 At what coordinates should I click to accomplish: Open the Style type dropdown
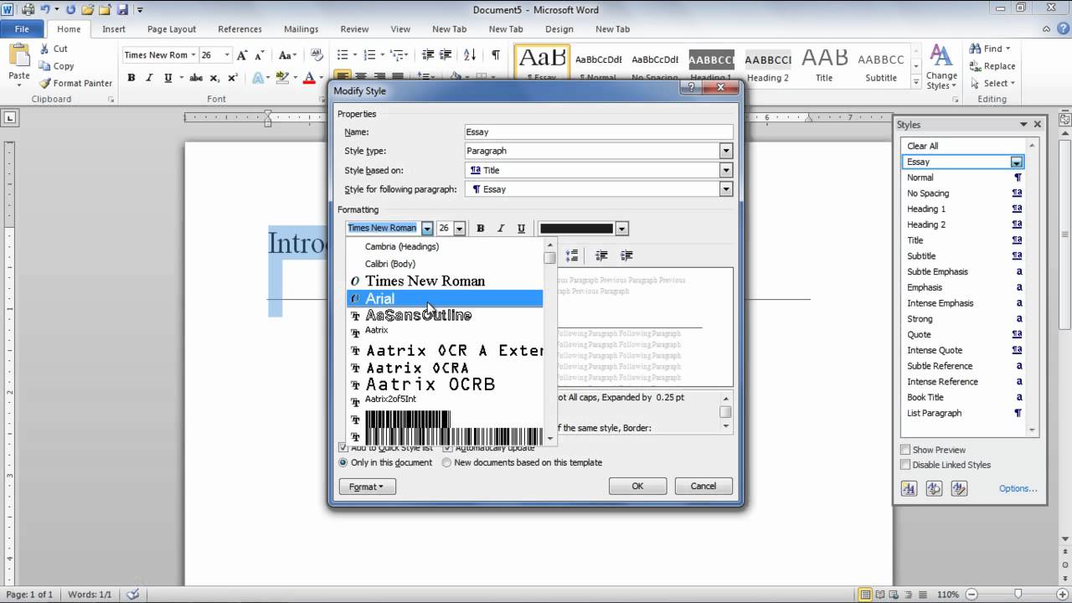726,151
